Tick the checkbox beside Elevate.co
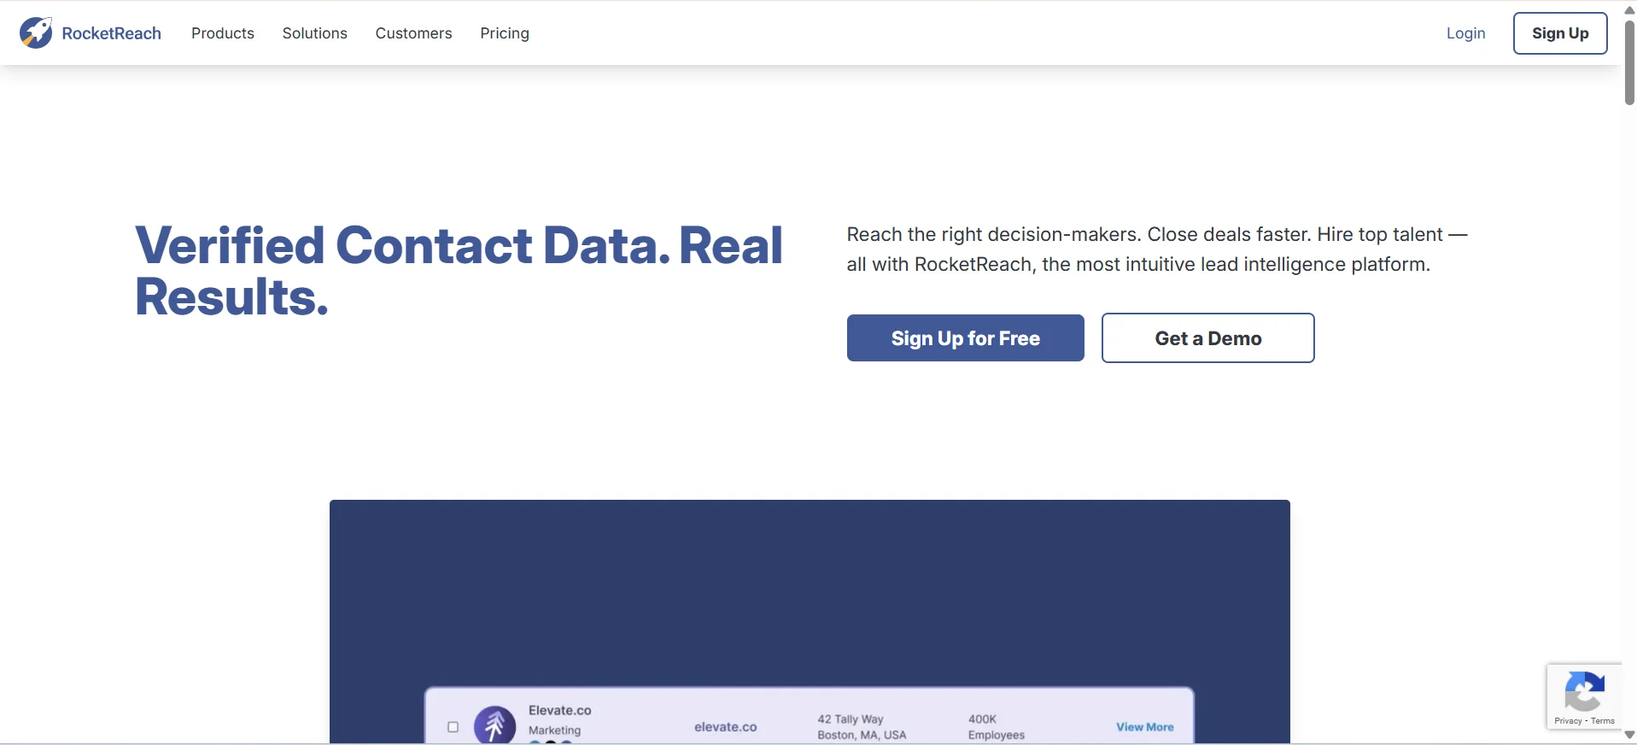 (x=453, y=727)
